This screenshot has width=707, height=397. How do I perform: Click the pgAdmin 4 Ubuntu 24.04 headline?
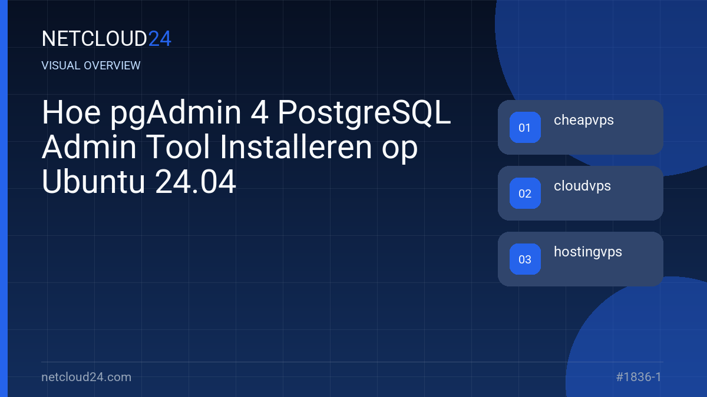[x=246, y=148]
